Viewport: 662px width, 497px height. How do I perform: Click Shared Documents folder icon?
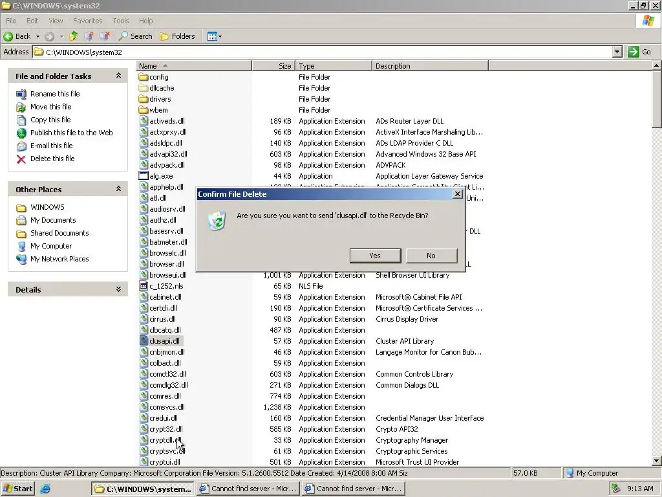[x=21, y=233]
